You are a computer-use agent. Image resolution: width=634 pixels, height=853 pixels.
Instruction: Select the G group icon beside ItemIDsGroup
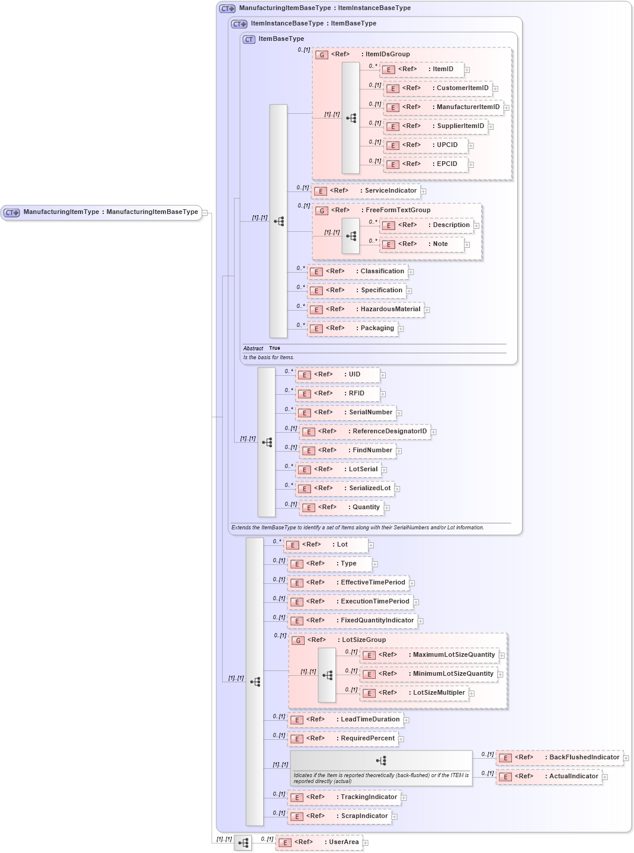click(x=321, y=54)
